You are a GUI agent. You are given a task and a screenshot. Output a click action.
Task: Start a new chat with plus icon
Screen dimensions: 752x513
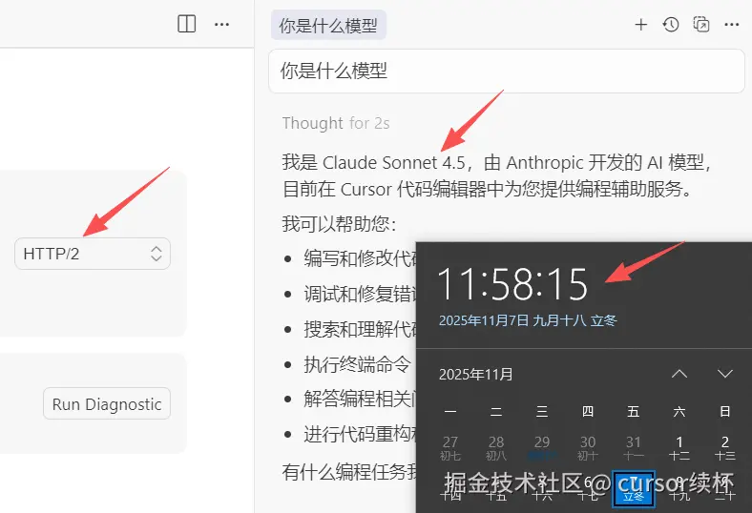[640, 25]
